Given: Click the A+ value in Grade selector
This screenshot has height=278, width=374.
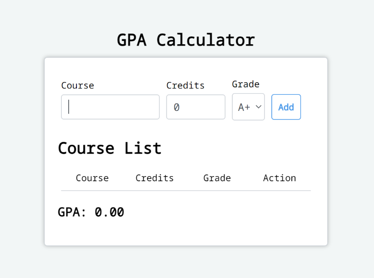Looking at the screenshot, I should click(x=244, y=107).
